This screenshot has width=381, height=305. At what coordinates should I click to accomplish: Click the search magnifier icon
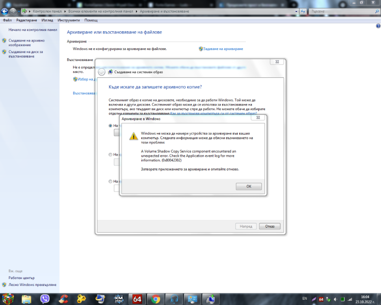click(377, 11)
